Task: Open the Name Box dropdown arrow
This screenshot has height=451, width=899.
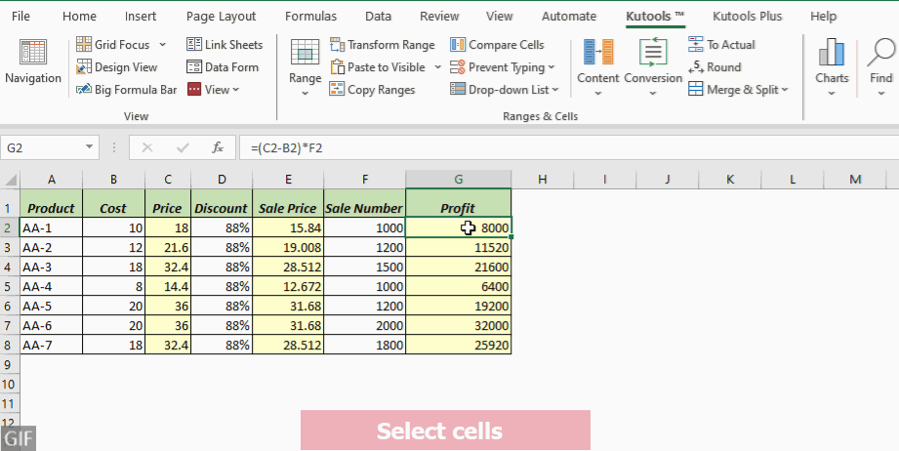Action: coord(90,147)
